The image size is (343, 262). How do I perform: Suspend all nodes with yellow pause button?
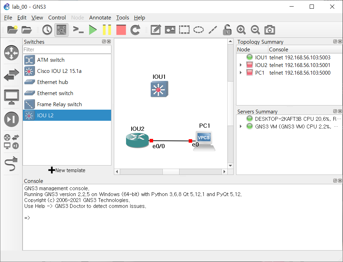[x=107, y=30]
